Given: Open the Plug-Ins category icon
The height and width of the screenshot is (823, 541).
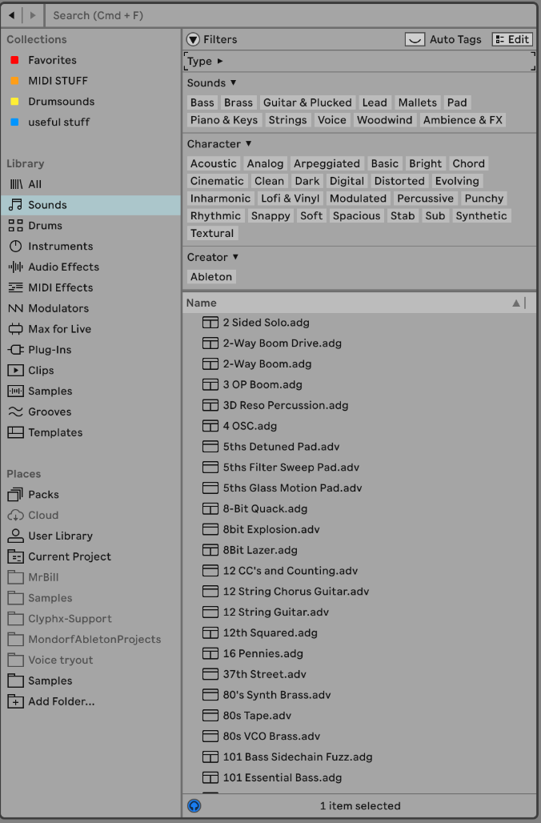Looking at the screenshot, I should tap(15, 350).
